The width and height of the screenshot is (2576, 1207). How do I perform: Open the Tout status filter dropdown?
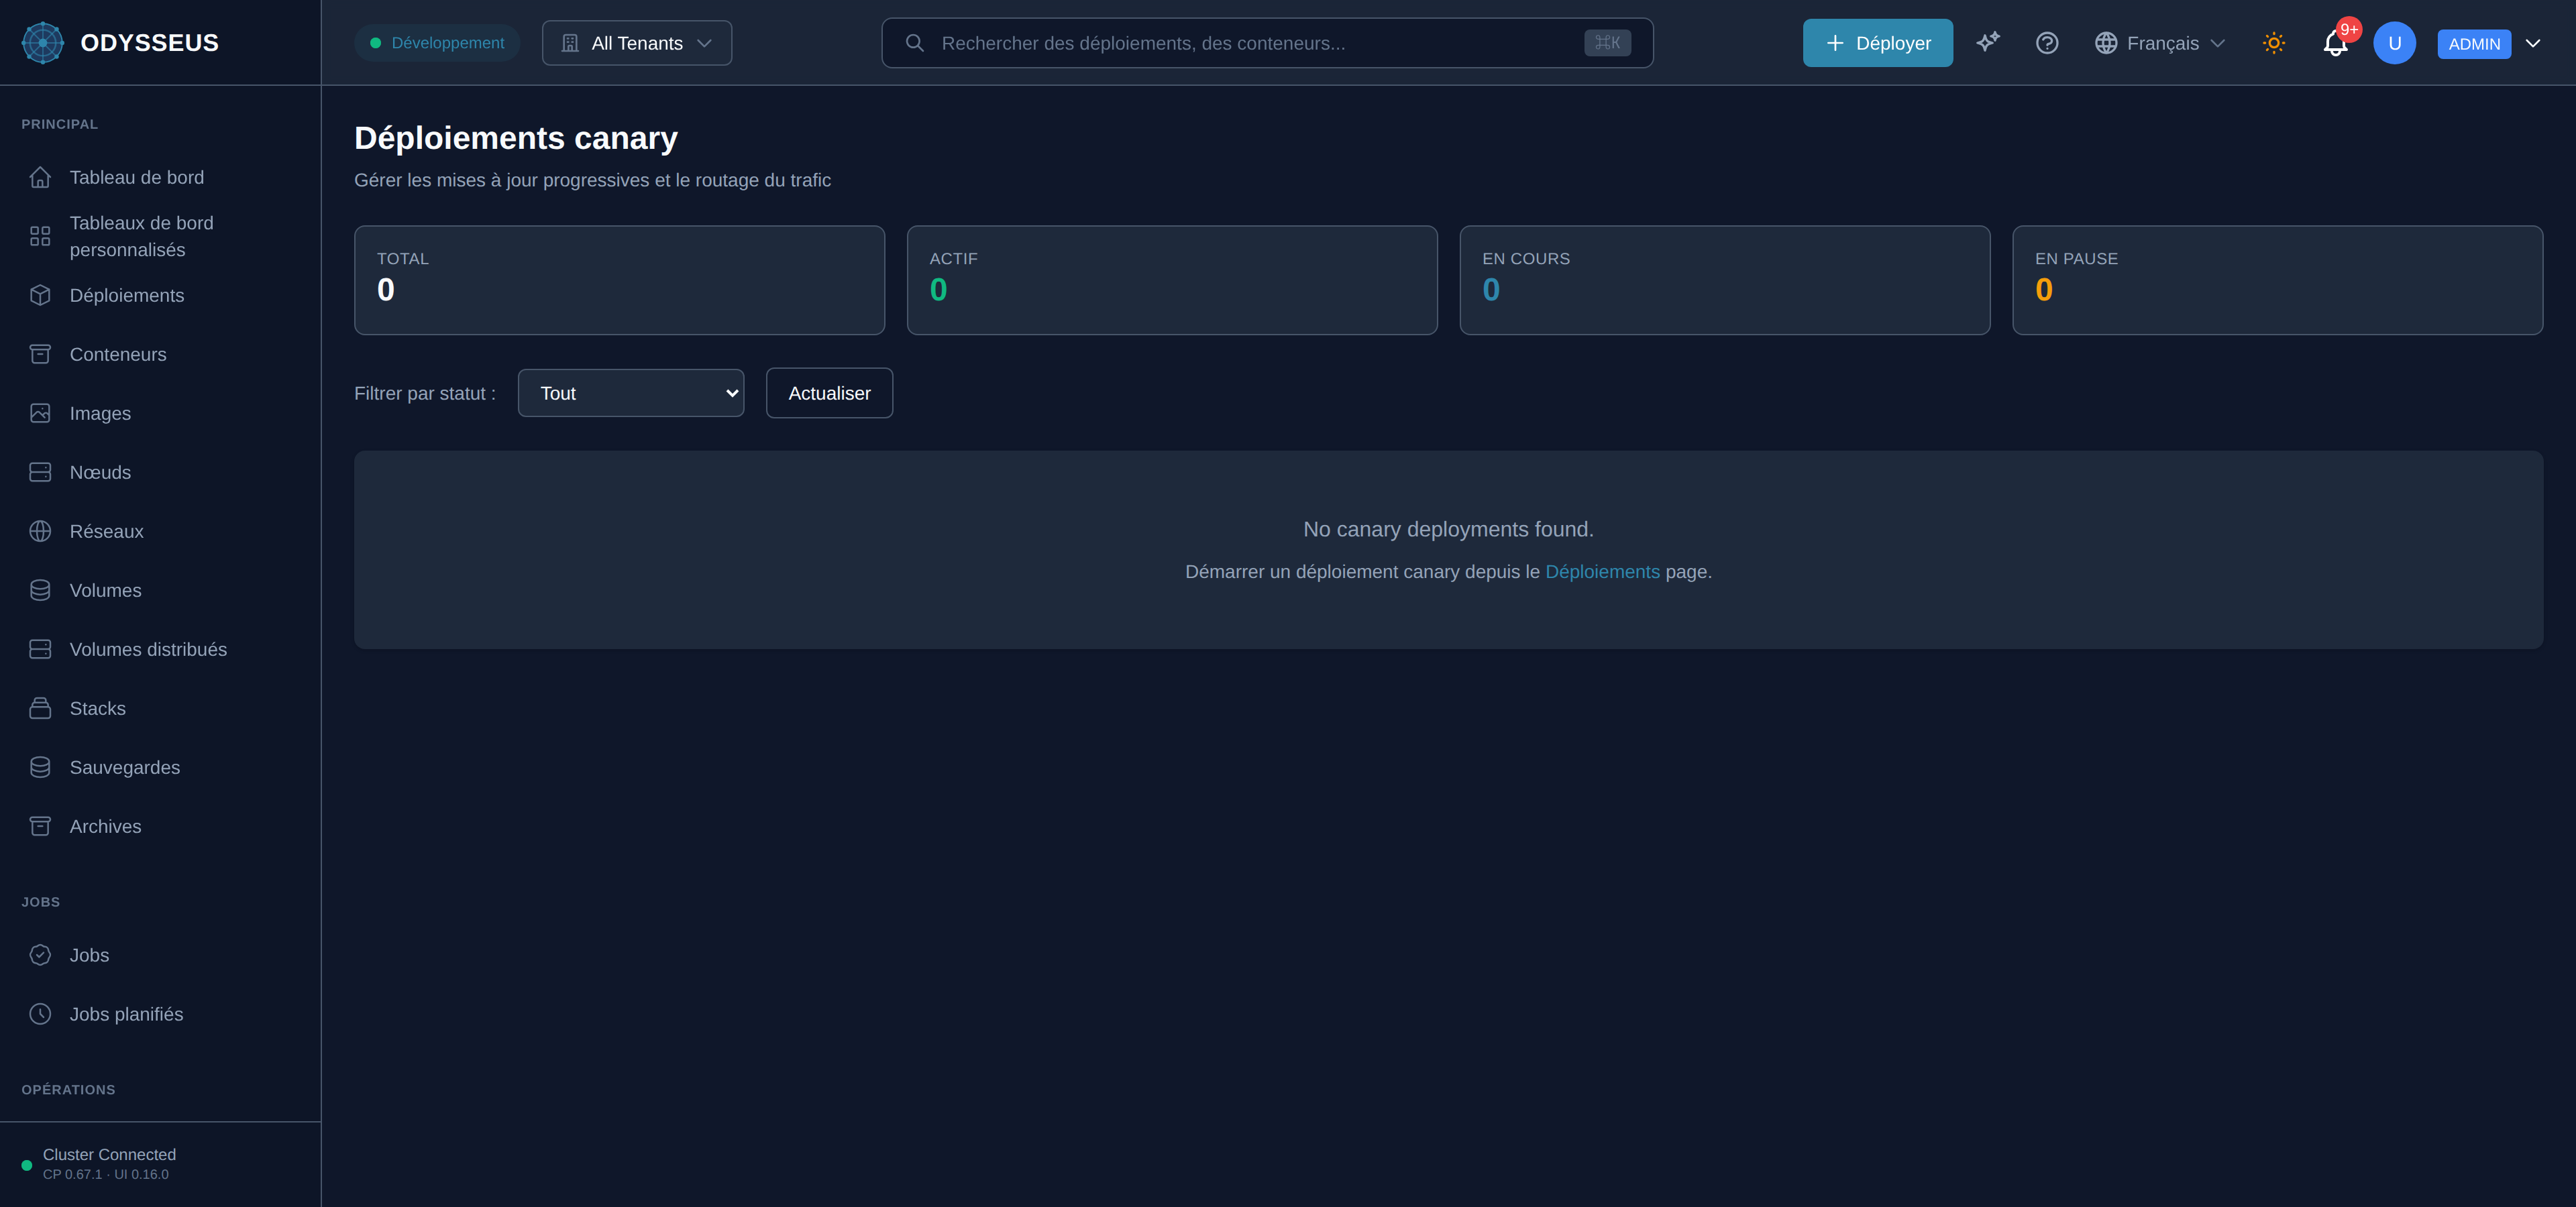click(631, 393)
